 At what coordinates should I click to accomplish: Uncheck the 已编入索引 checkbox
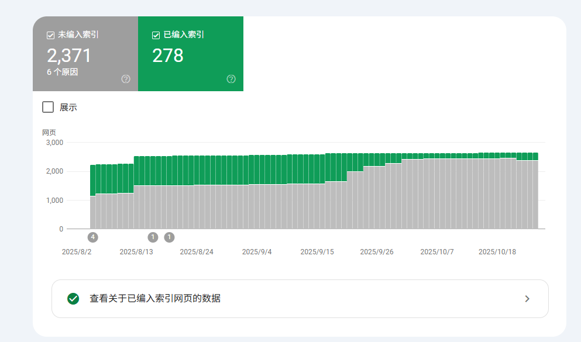click(156, 35)
